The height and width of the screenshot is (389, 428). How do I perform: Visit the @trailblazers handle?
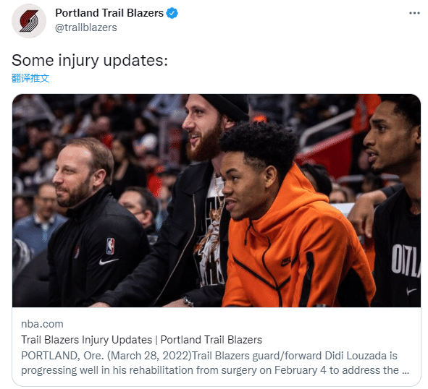point(86,27)
